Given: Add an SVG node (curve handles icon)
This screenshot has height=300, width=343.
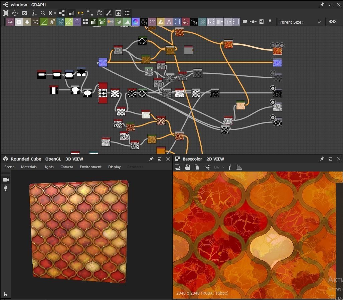Looking at the screenshot, I should click(152, 22).
